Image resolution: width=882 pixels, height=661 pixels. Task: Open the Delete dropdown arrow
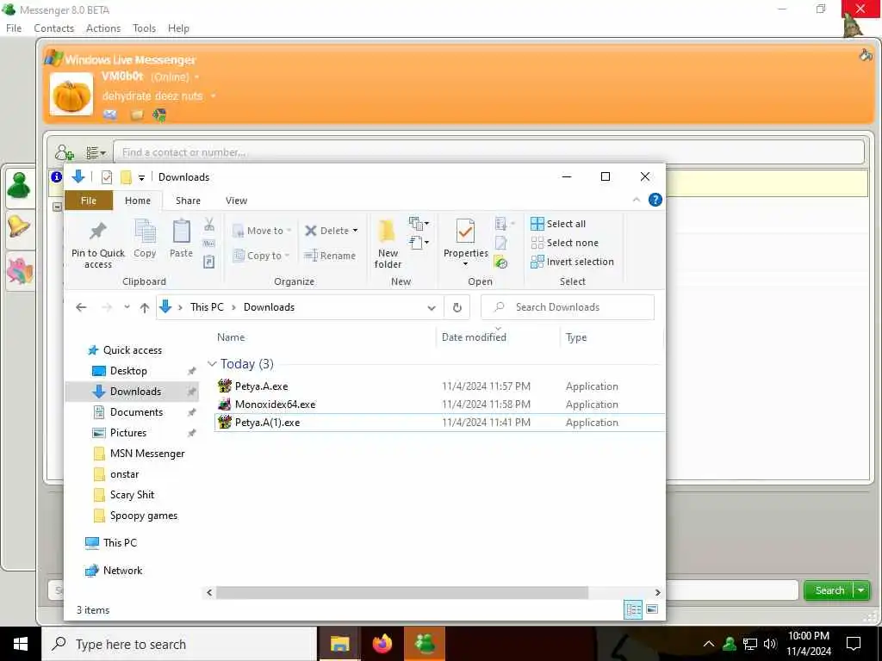356,231
